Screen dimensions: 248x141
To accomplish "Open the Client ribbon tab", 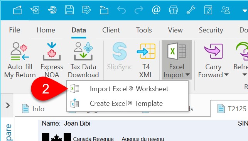I will (111, 30).
